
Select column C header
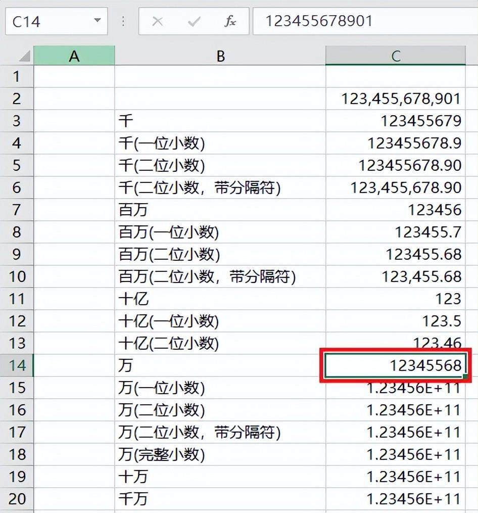click(396, 56)
